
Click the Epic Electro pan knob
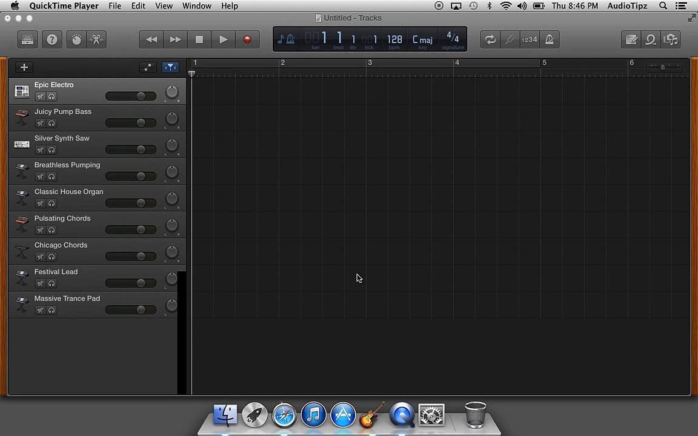[x=172, y=92]
